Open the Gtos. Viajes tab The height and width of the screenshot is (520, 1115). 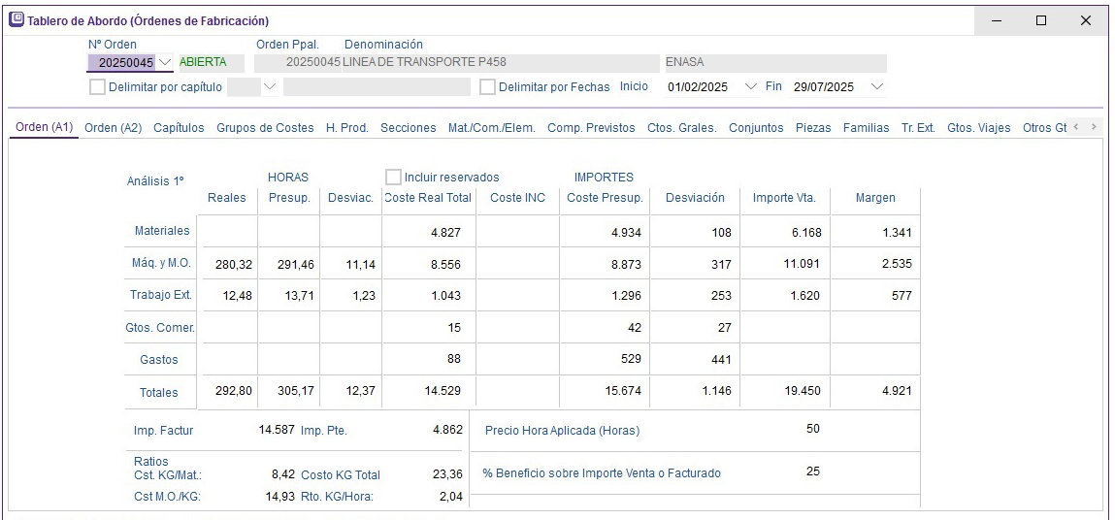click(x=978, y=128)
